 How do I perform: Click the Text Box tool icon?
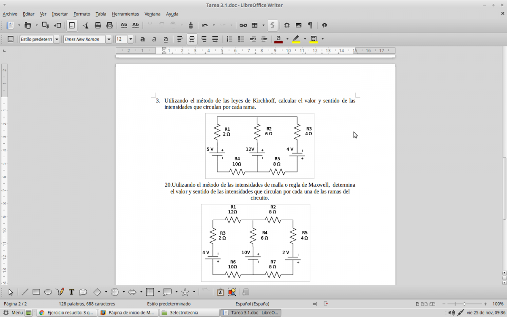pos(71,292)
